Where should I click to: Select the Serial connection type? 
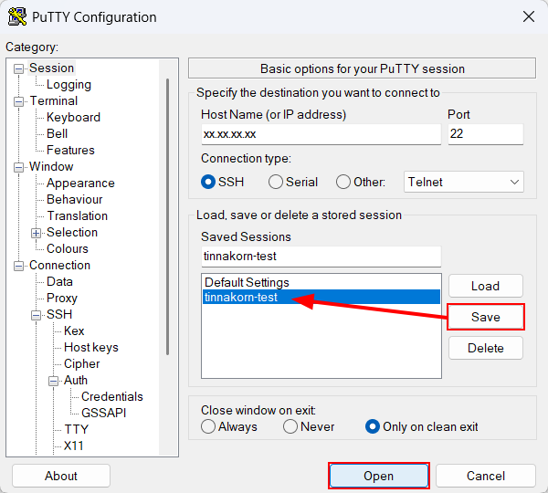[276, 182]
